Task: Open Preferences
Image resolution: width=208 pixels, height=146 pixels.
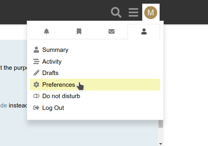Action: (95, 85)
